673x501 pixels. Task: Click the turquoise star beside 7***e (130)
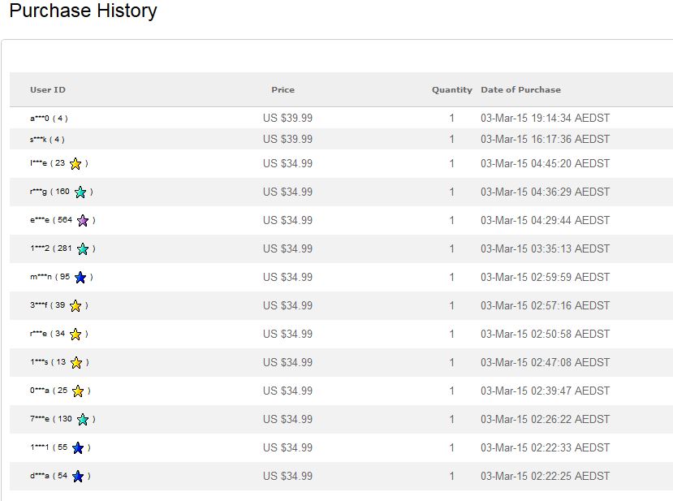pos(83,420)
